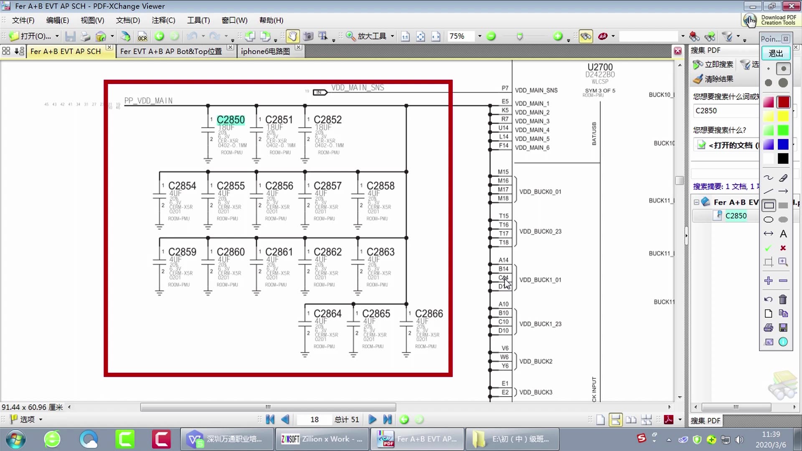Image resolution: width=802 pixels, height=451 pixels.
Task: Go to next page arrow
Action: point(372,419)
